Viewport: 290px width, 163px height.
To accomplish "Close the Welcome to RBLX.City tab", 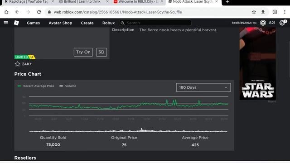I will 162,1.
